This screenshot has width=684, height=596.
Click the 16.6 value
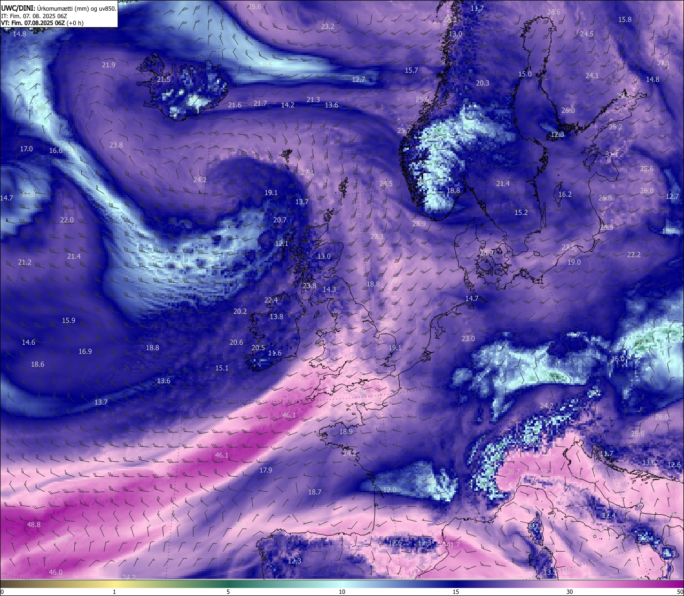click(56, 151)
